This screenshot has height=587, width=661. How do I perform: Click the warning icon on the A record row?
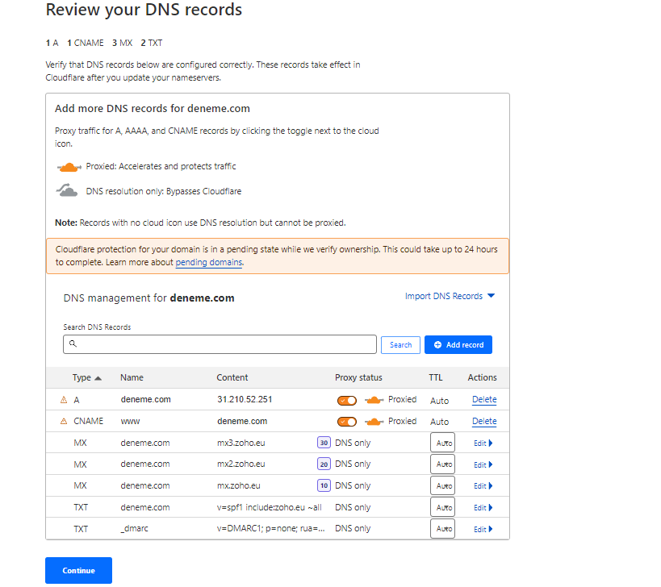point(64,400)
